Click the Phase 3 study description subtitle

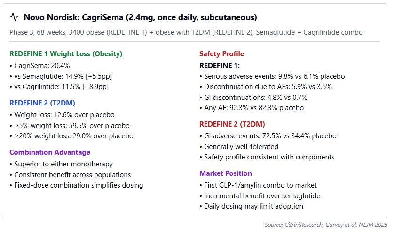[x=186, y=32]
